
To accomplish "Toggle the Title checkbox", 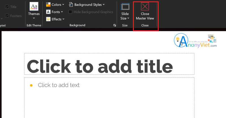I will tap(7, 7).
